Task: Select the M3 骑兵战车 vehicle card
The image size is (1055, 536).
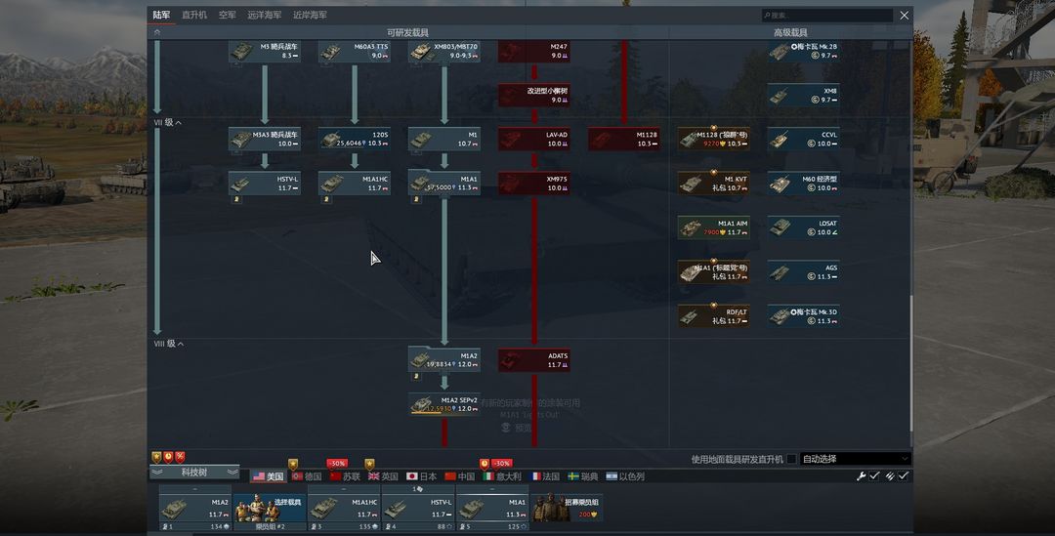Action: [265, 51]
